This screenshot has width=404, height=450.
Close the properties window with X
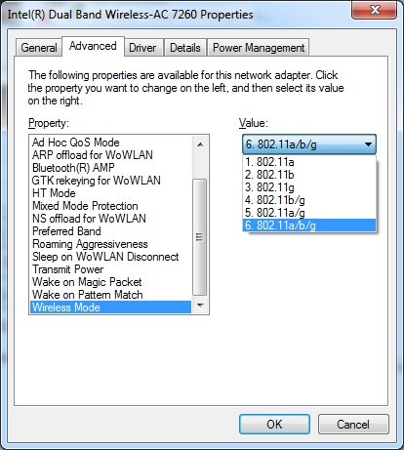click(x=375, y=10)
